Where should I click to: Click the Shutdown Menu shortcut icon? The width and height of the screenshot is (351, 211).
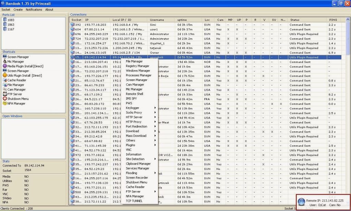[x=5, y=98]
